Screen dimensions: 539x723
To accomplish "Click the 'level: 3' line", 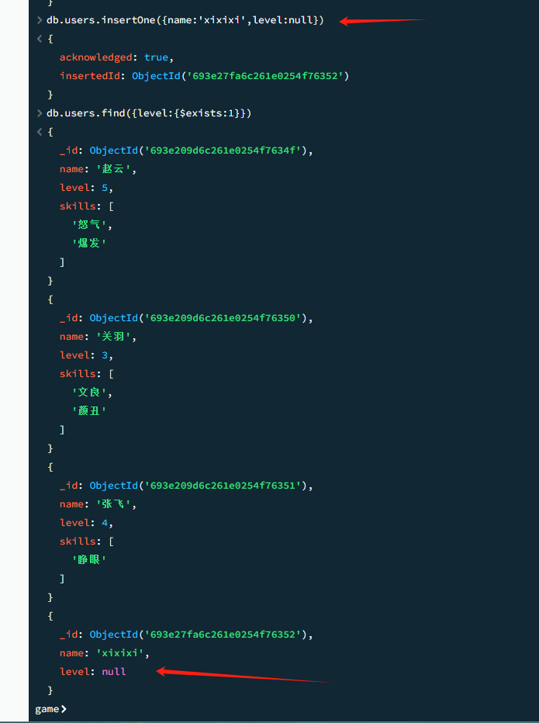I will tap(86, 355).
